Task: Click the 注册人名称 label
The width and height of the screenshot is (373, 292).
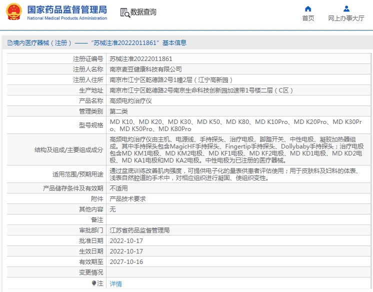Action: click(x=88, y=69)
